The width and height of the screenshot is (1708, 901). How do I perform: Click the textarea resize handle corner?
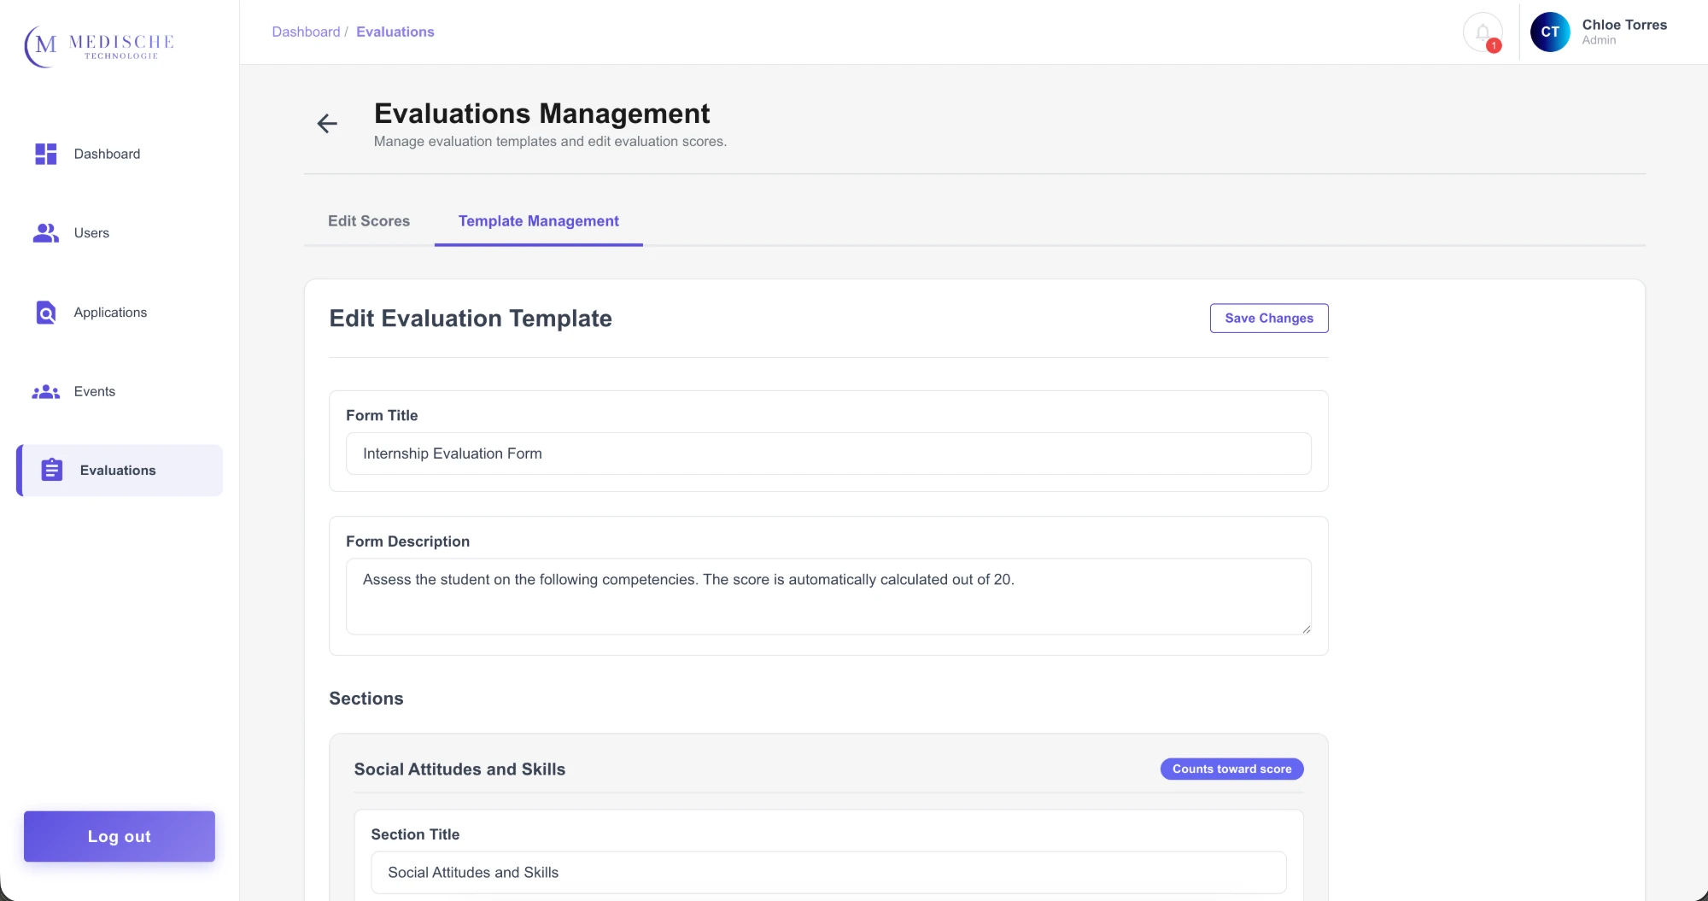1306,629
